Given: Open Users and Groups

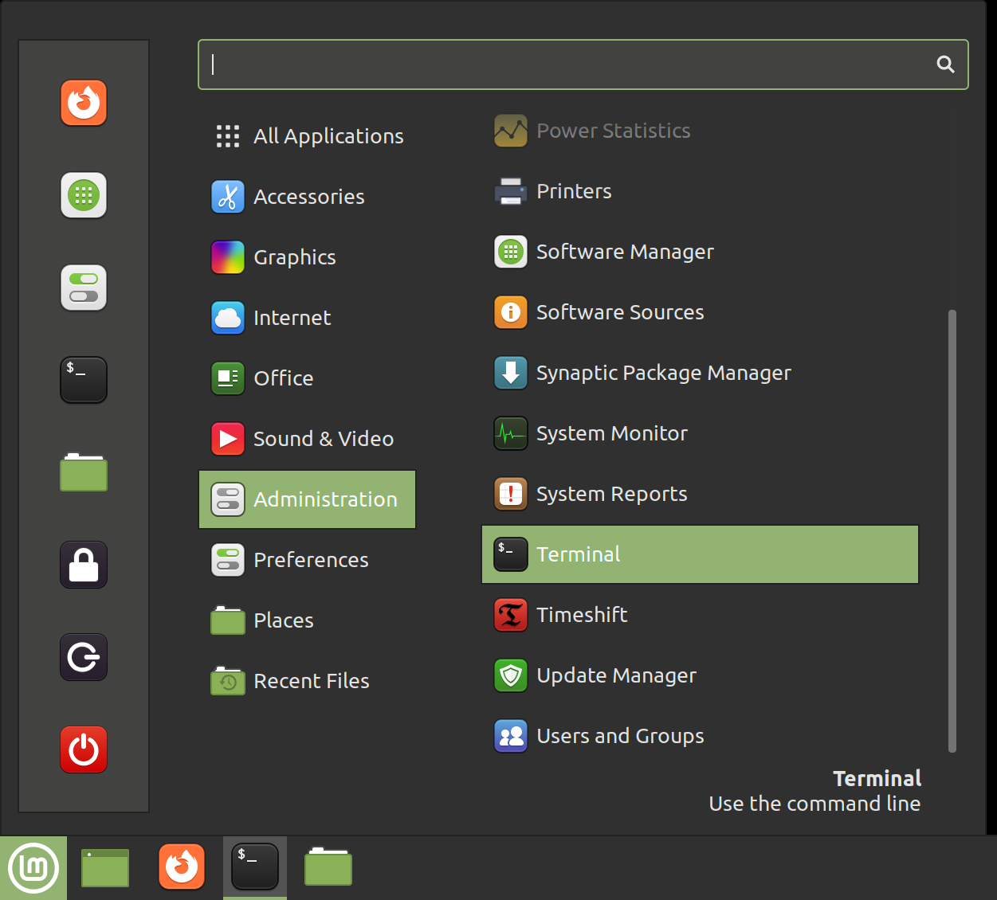Looking at the screenshot, I should point(701,736).
